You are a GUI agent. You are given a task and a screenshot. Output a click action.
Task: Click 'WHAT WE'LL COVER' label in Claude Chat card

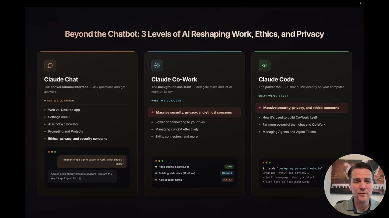59,101
